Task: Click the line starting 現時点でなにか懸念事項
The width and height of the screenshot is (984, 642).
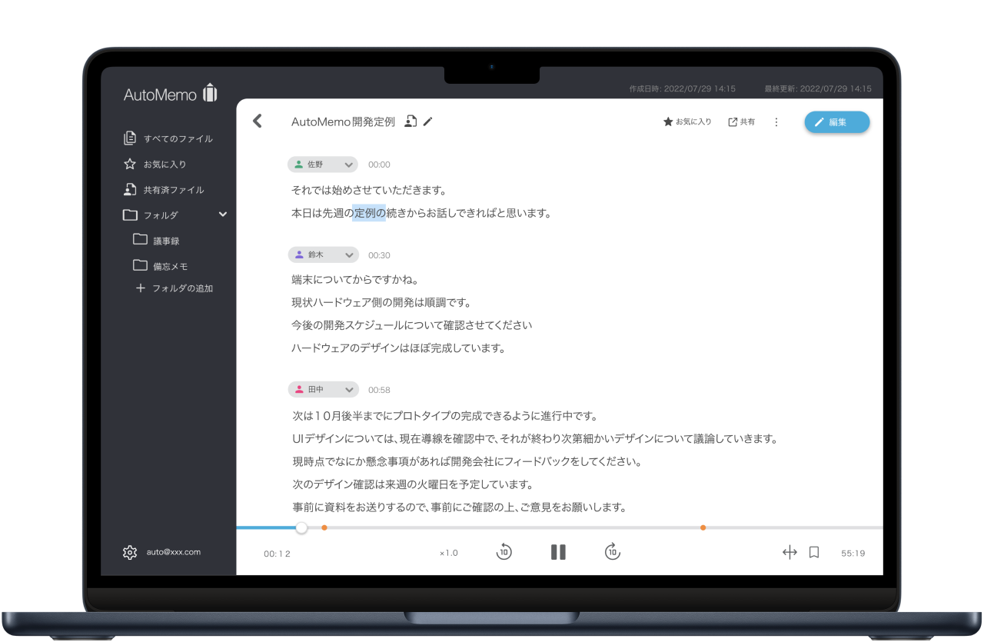Action: pos(467,462)
